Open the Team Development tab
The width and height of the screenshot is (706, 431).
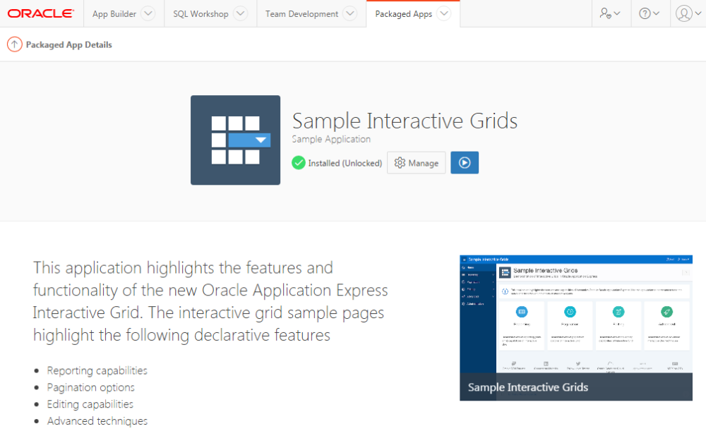(x=301, y=14)
